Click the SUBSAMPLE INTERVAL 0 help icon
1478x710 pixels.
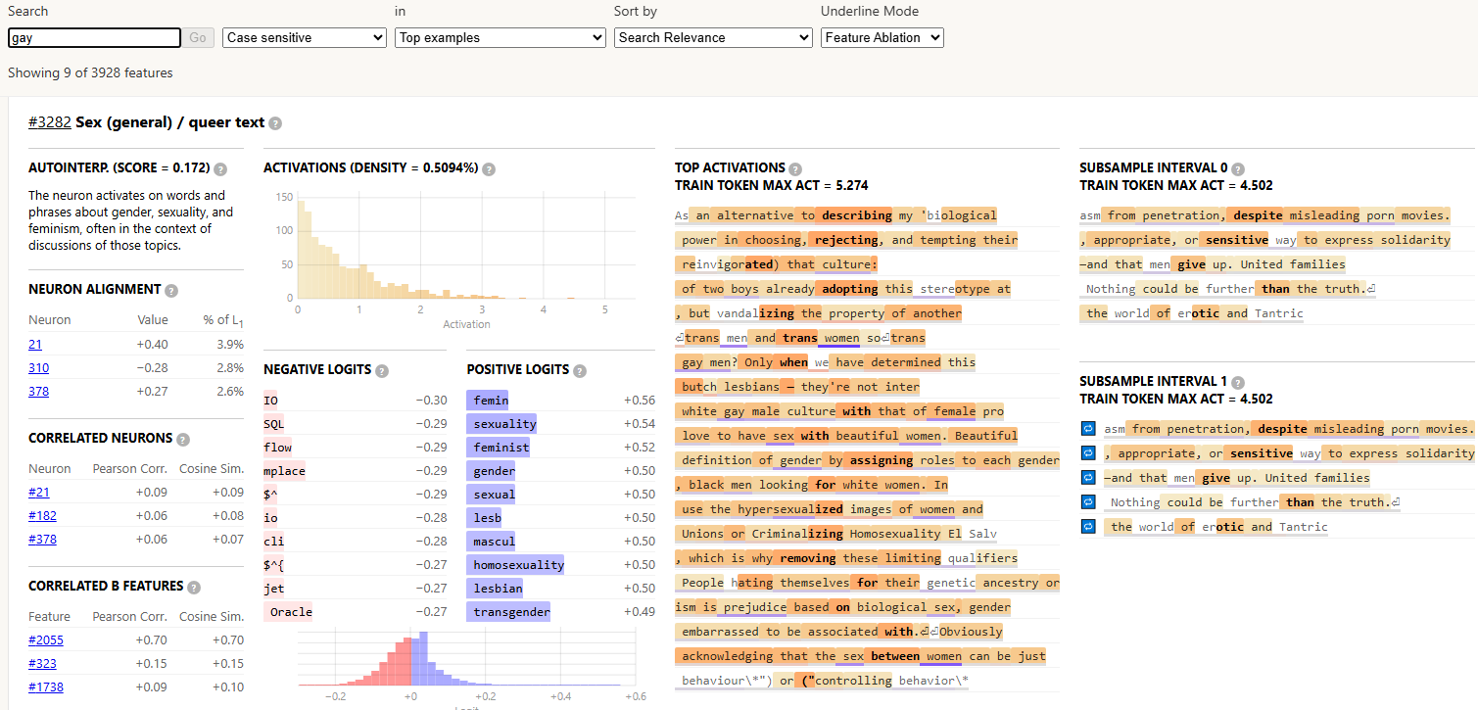(x=1238, y=168)
